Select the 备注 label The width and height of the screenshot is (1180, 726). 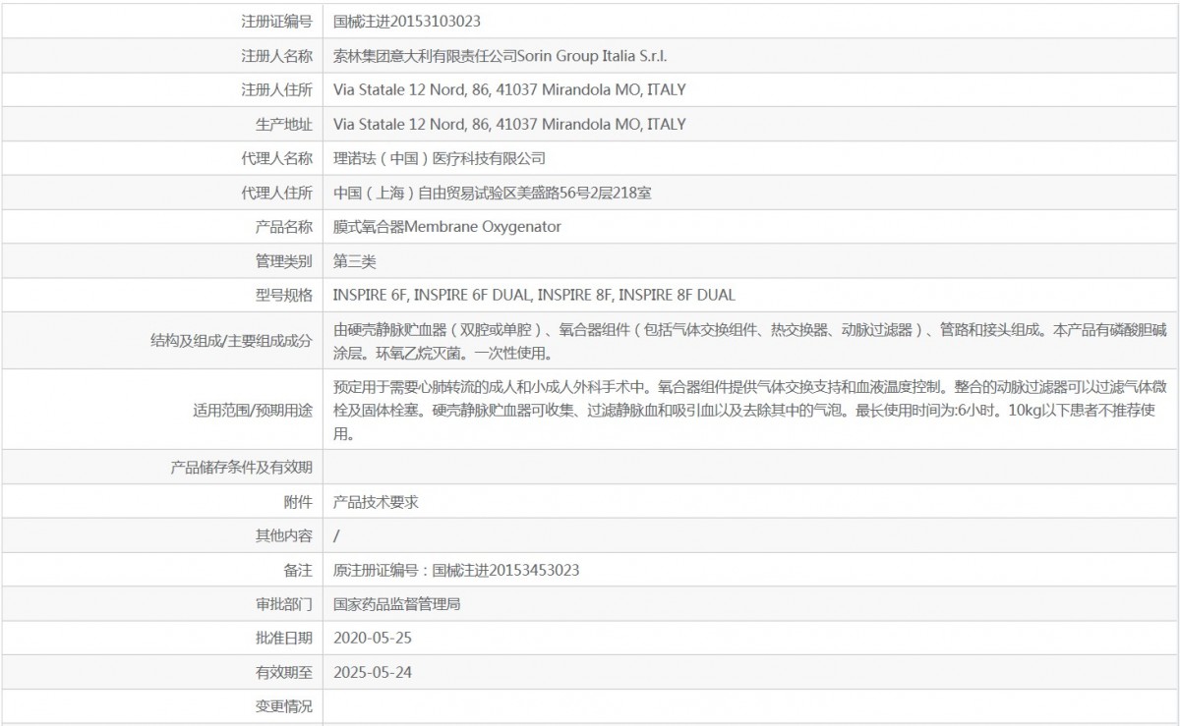click(x=298, y=570)
